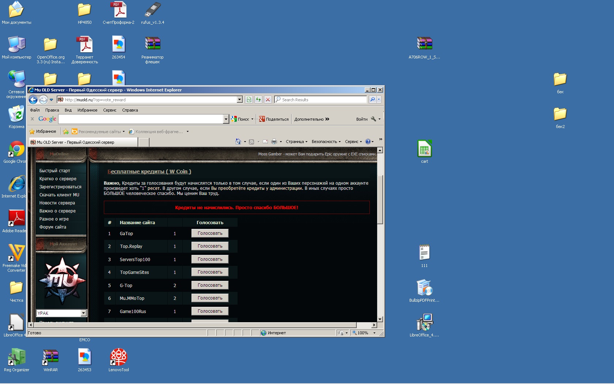Open the Скачать клиент MU link
Image resolution: width=614 pixels, height=384 pixels.
pos(59,195)
